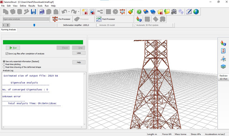The width and height of the screenshot is (229, 136).
Task: Open the book icon with sun cover
Action: [146, 12]
